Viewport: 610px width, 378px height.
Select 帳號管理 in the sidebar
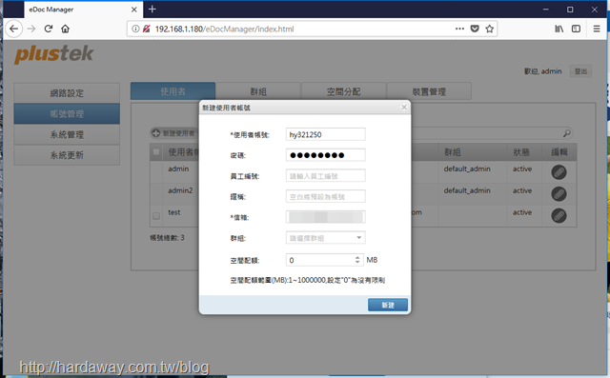(67, 113)
